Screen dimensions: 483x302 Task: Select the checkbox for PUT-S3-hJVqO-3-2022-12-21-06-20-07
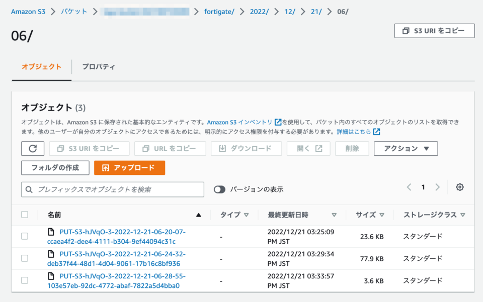(x=25, y=236)
